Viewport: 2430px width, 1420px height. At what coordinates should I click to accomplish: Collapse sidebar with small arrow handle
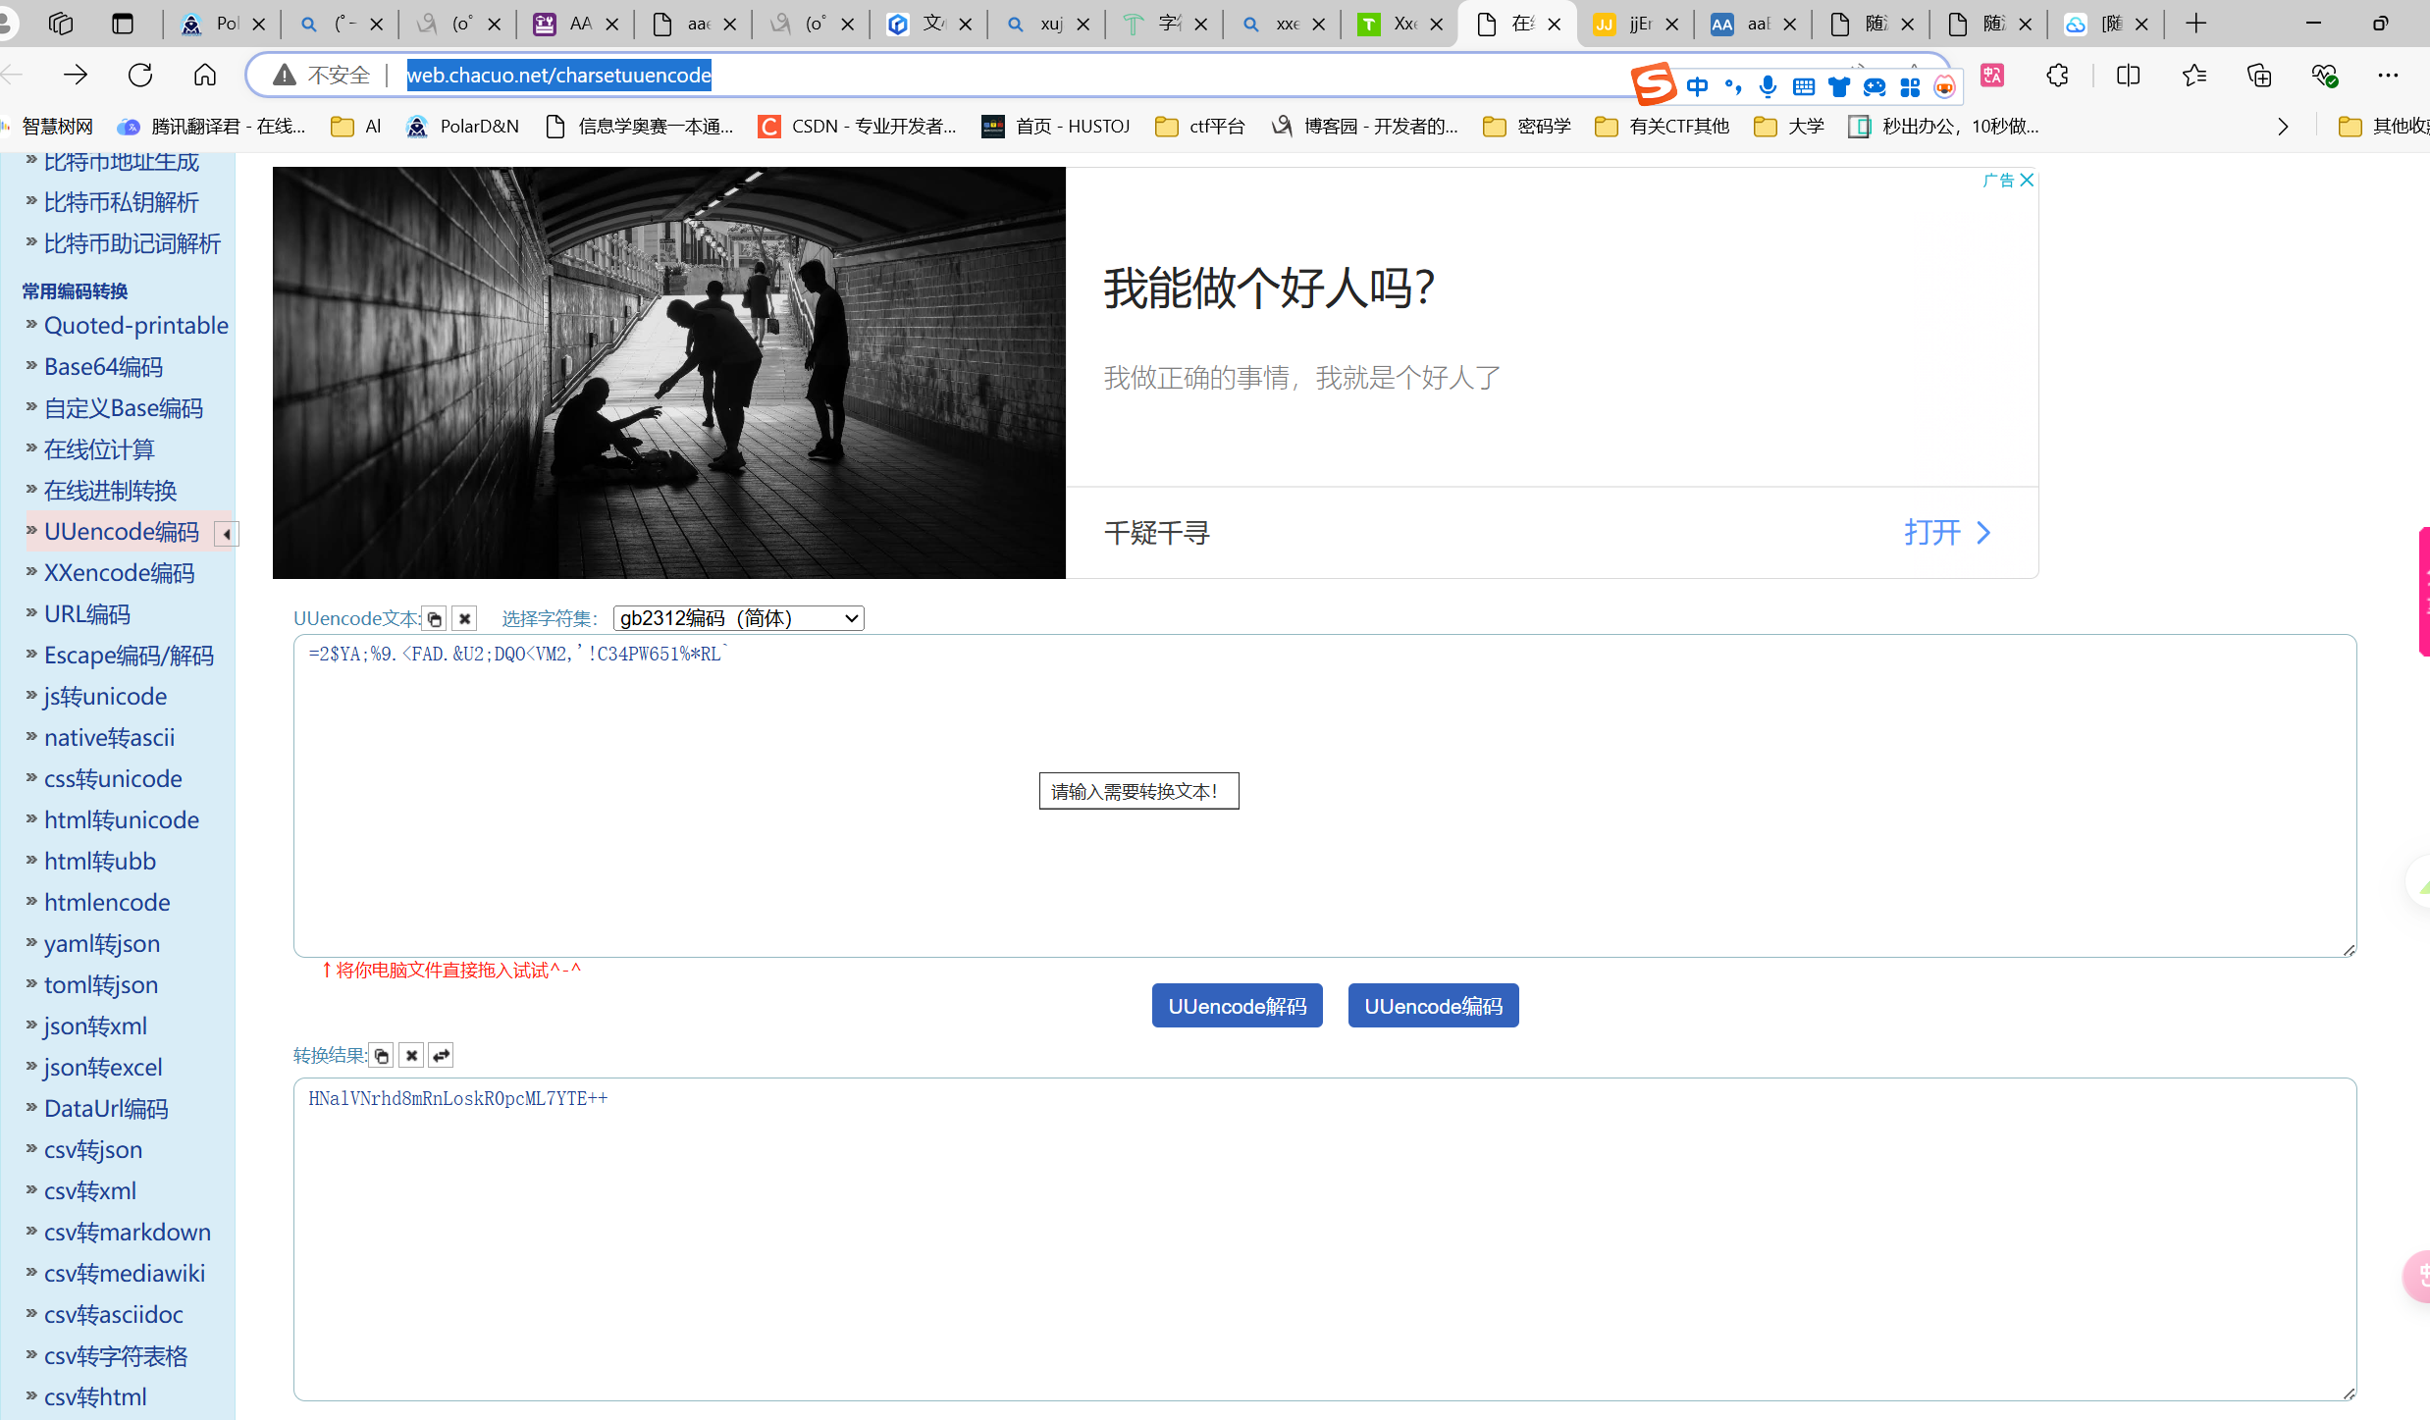[227, 534]
